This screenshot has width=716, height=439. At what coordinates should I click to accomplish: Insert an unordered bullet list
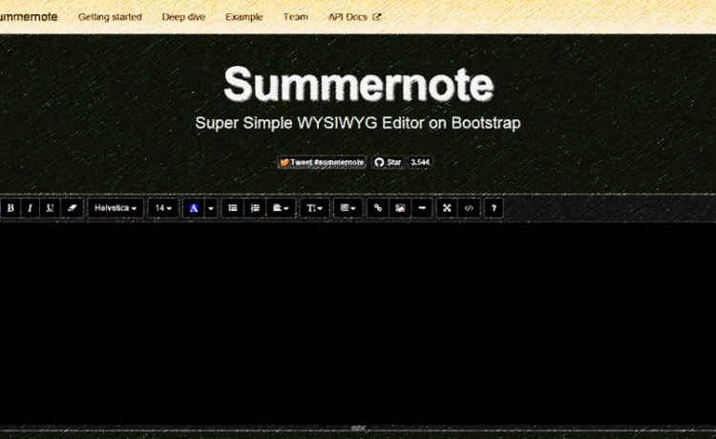click(x=233, y=208)
